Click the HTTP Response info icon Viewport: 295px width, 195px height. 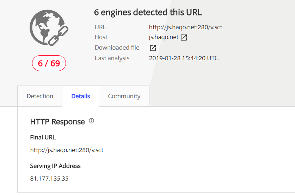coord(91,121)
